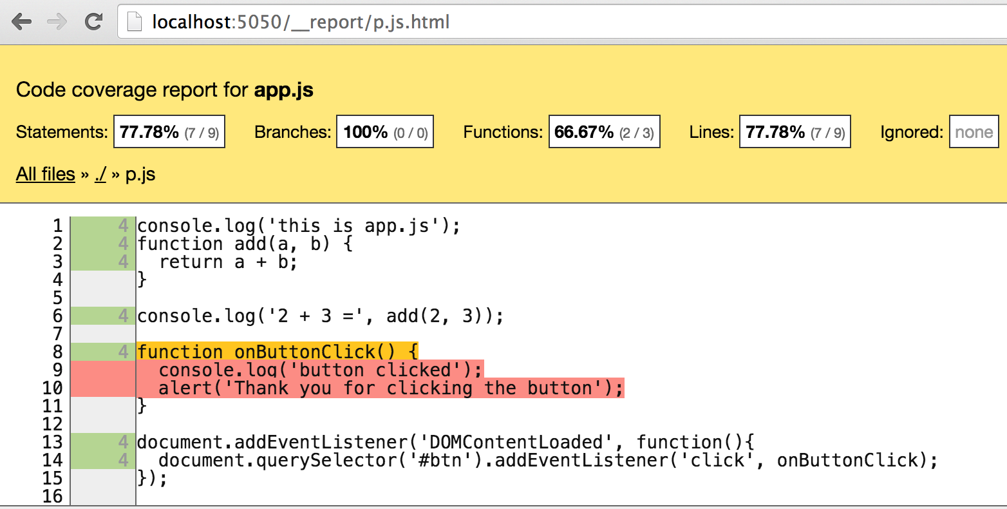Click the console.log('2 + 3 =') line
Screen dimensions: 1007x509
(321, 316)
